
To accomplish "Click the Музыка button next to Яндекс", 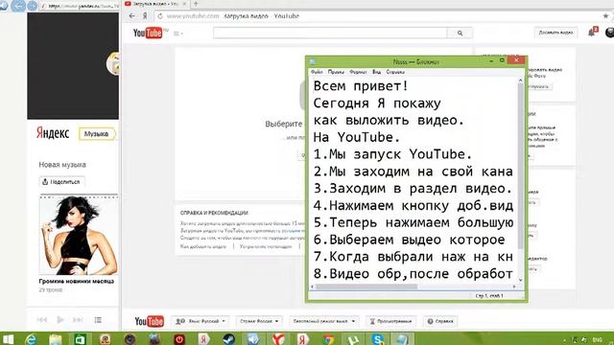I will point(97,134).
